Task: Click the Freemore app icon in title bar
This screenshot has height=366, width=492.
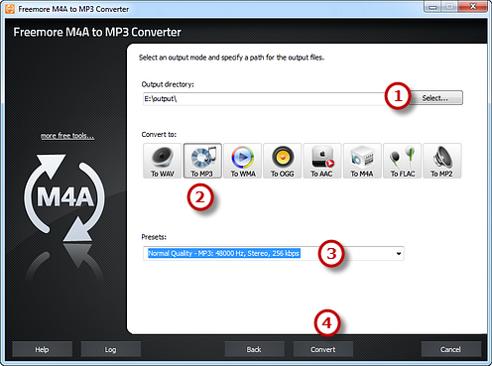Action: (x=10, y=9)
